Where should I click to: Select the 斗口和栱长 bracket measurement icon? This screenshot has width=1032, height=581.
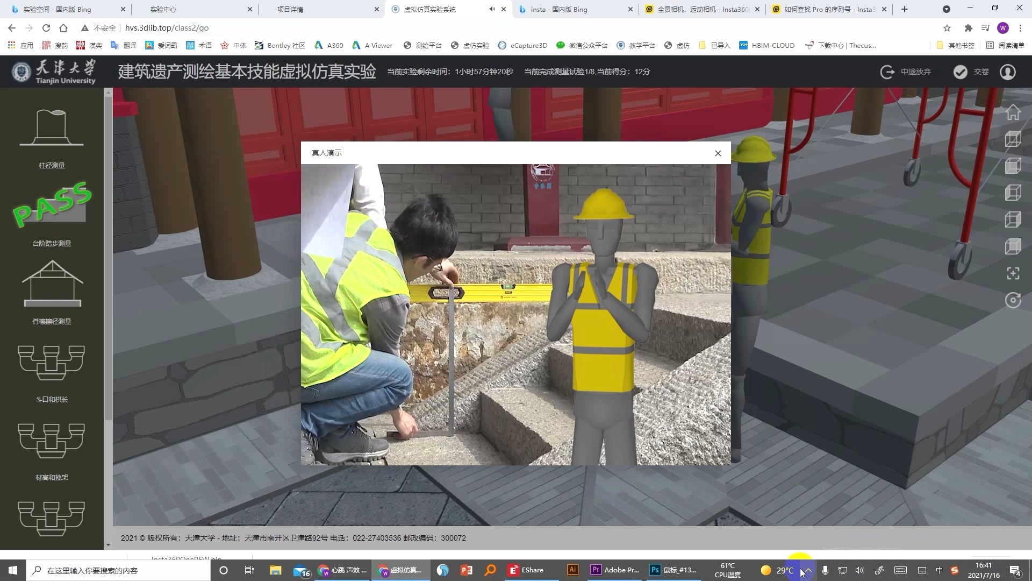[52, 363]
